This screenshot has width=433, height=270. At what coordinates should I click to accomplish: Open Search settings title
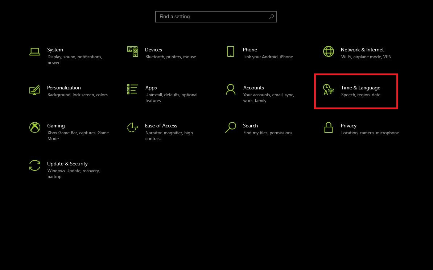click(x=251, y=126)
